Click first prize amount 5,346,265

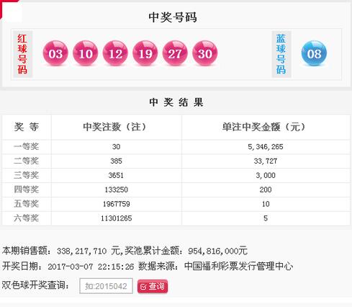pyautogui.click(x=266, y=146)
